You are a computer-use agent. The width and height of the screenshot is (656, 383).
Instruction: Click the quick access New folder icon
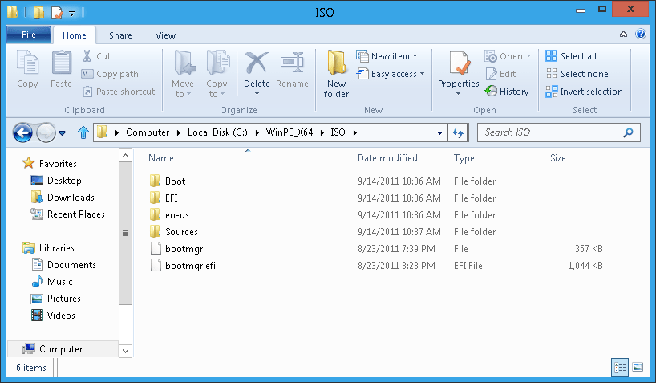[x=38, y=13]
